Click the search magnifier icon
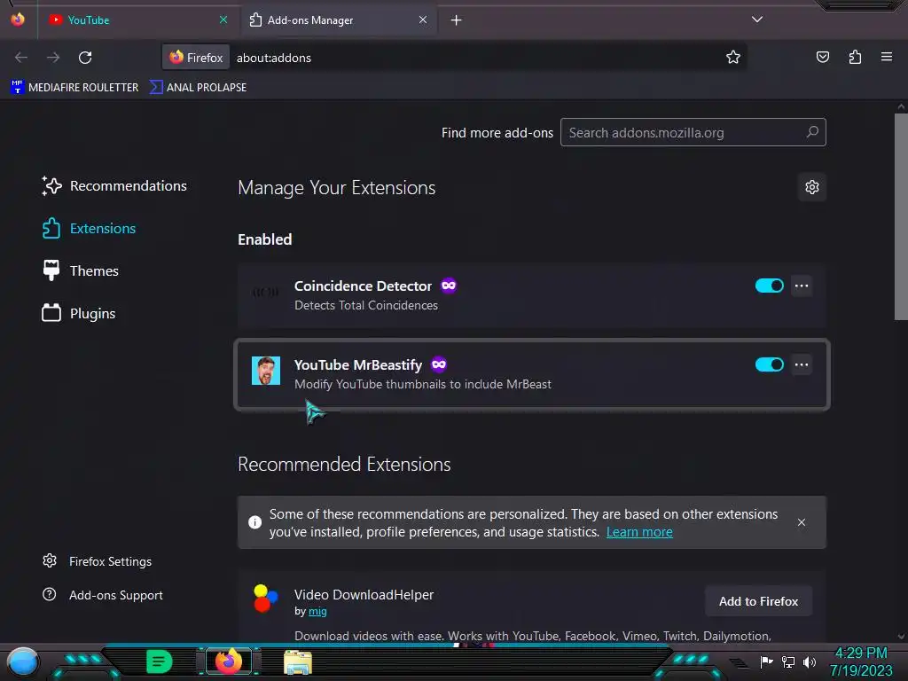Screen dimensions: 908x681 click(812, 132)
